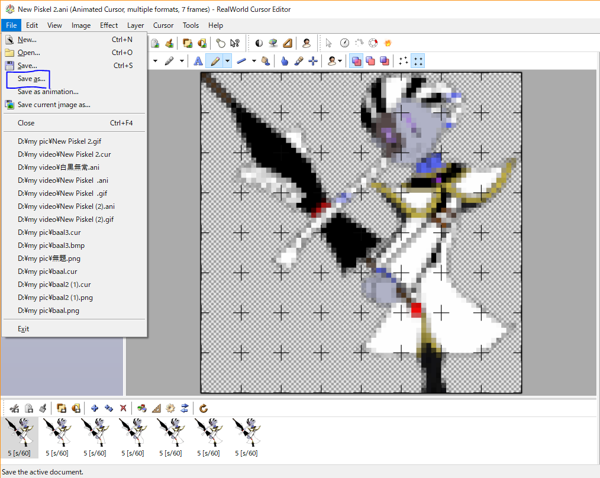Viewport: 600px width, 478px height.
Task: Open dropdown arrow next to gray pencil
Action: [x=182, y=61]
